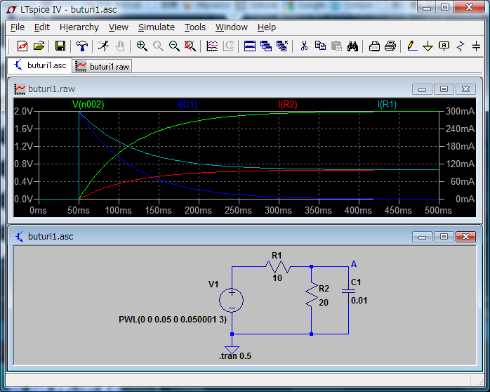490x392 pixels.
Task: Open the Simulate menu
Action: click(x=156, y=27)
